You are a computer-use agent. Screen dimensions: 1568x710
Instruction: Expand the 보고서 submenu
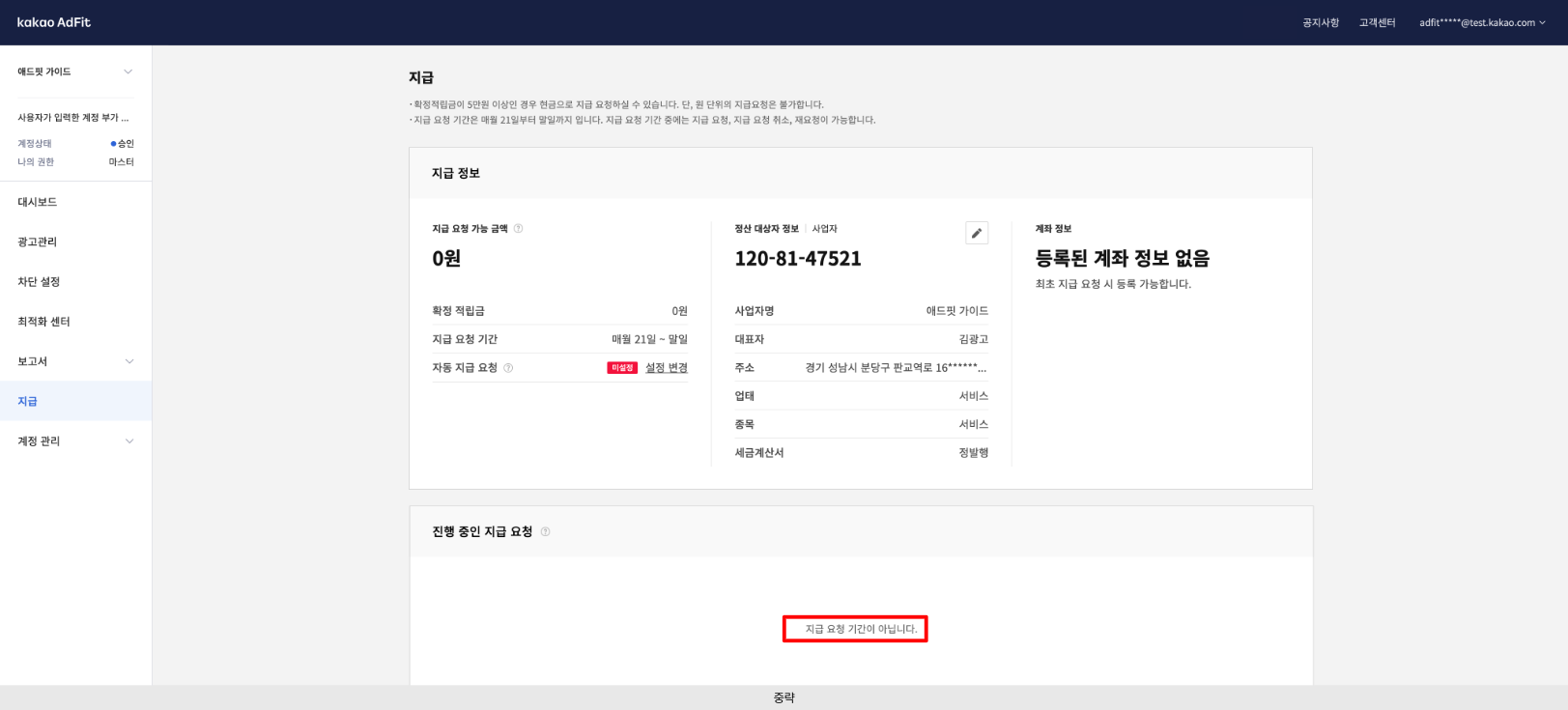coord(128,361)
